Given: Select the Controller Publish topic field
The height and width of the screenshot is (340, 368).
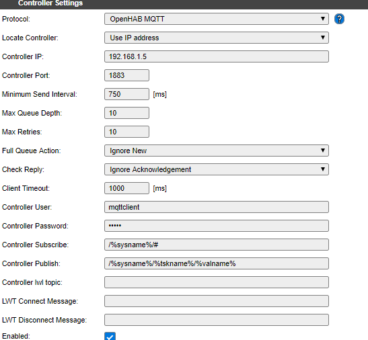Looking at the screenshot, I should (217, 263).
